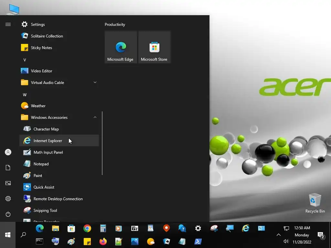
Task: Open the Action Center notifications icon
Action: pos(321,235)
